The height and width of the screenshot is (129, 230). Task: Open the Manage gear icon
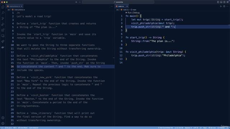click(3, 124)
